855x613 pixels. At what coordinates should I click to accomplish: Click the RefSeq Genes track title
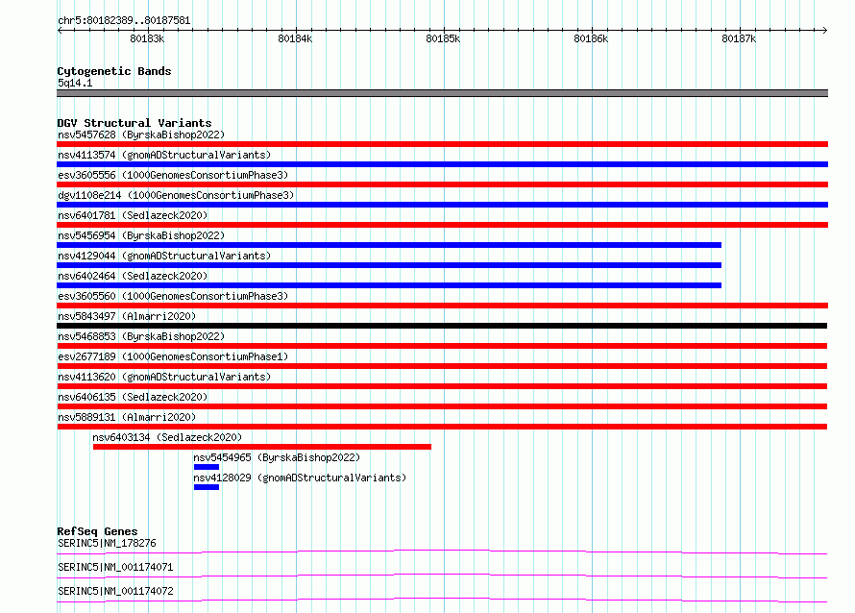(x=97, y=531)
